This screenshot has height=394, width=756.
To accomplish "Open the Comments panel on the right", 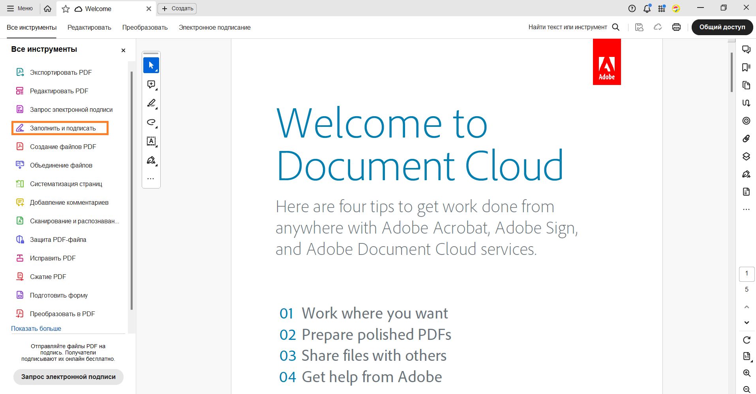I will click(746, 49).
